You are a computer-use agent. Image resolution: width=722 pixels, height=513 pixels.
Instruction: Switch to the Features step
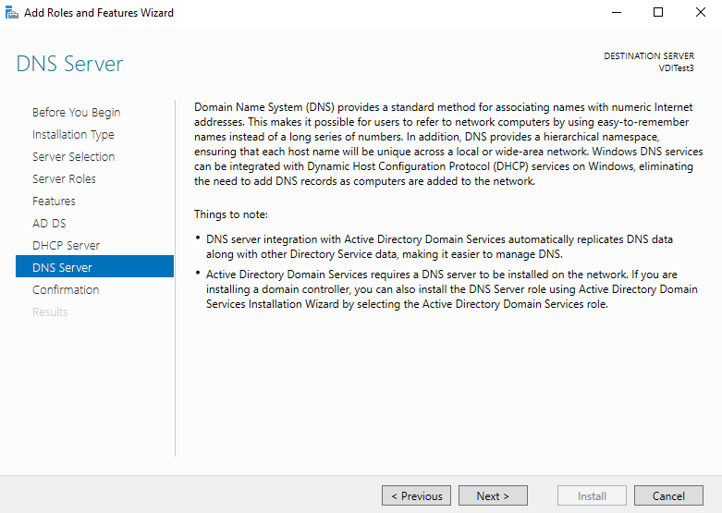coord(54,202)
